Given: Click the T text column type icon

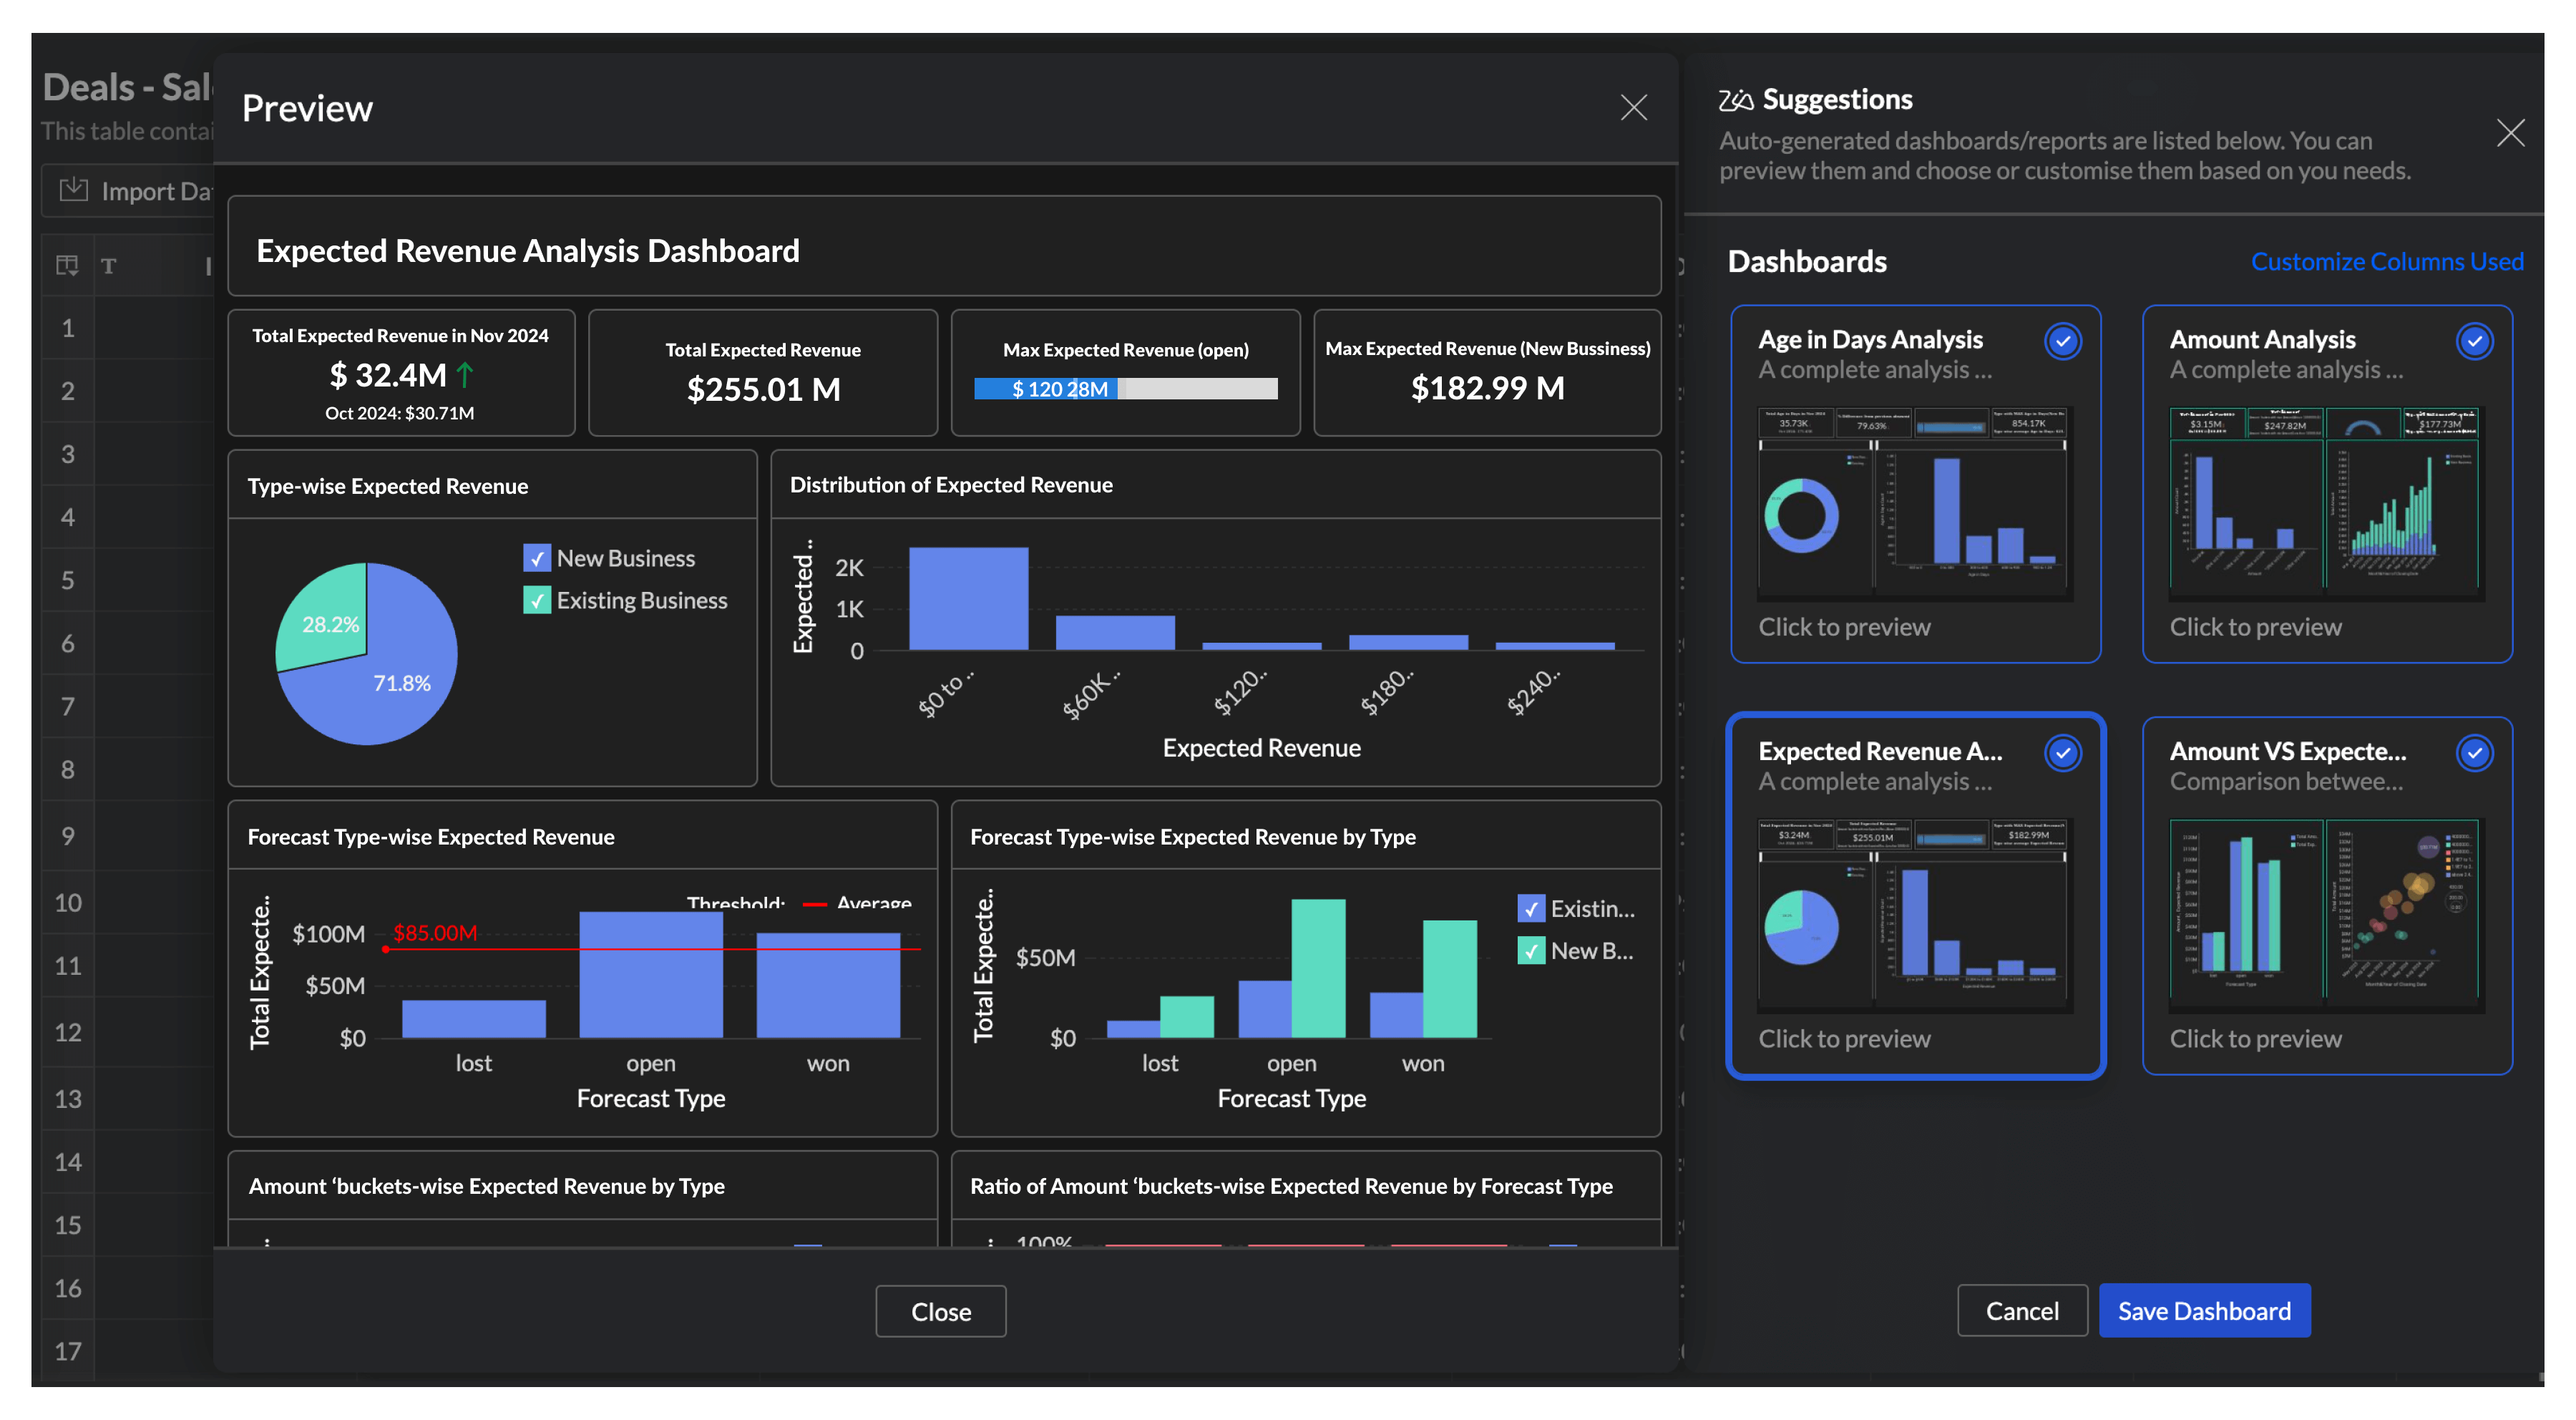Looking at the screenshot, I should click(x=109, y=266).
